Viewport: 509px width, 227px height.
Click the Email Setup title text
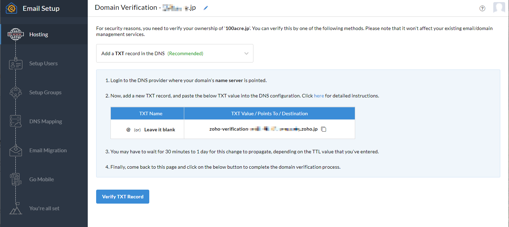[41, 8]
